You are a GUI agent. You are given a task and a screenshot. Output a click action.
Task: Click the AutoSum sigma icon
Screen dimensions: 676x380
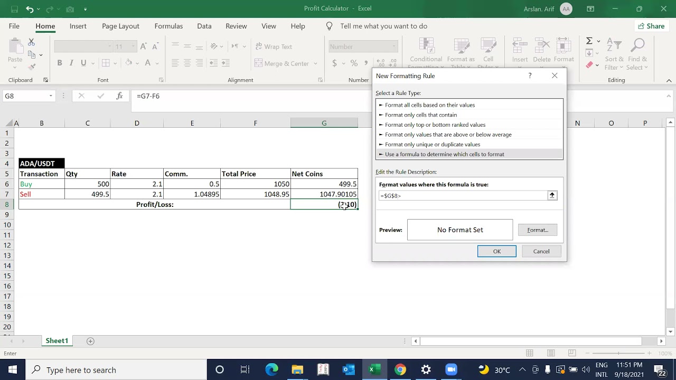pos(589,41)
